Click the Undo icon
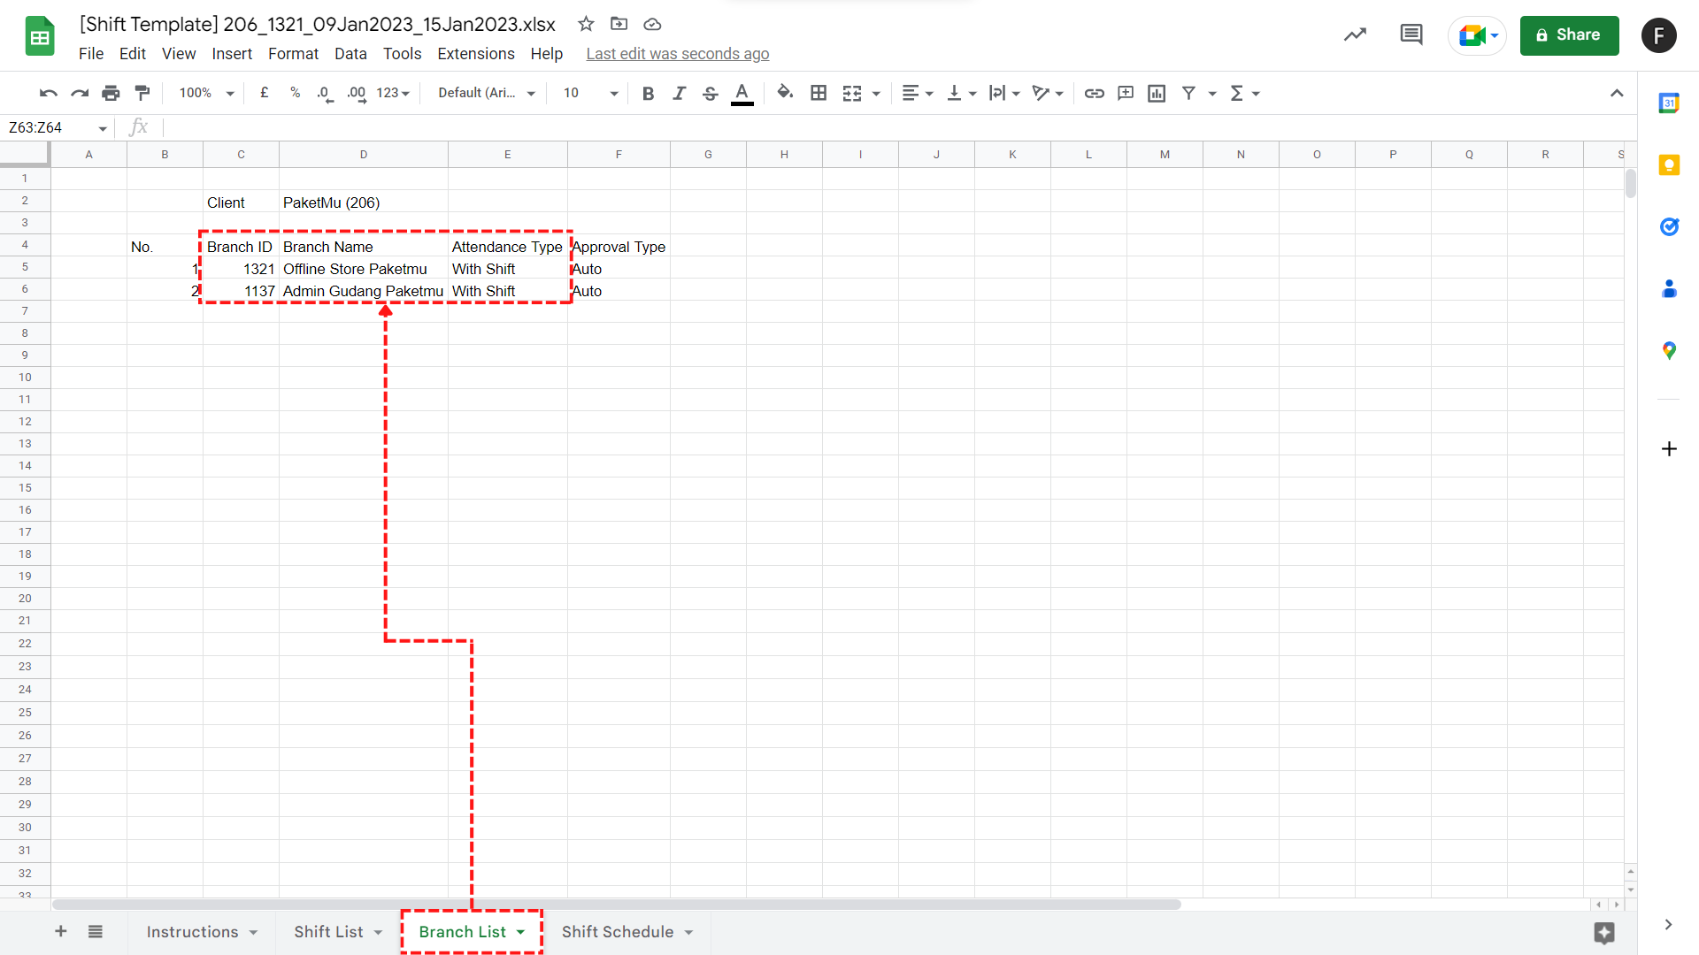 tap(49, 93)
